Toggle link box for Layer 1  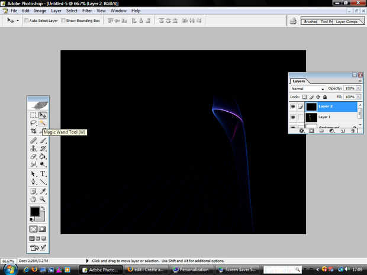click(x=301, y=117)
